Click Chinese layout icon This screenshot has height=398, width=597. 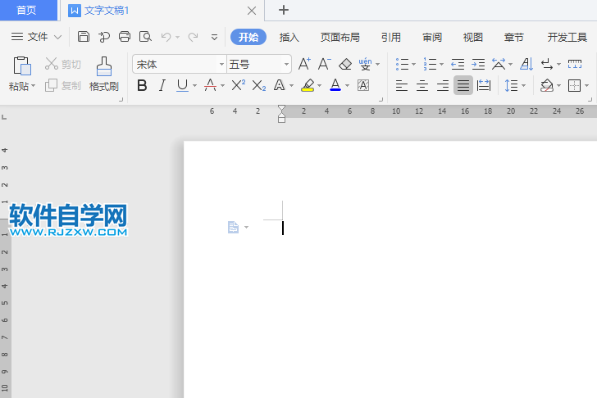pyautogui.click(x=499, y=64)
